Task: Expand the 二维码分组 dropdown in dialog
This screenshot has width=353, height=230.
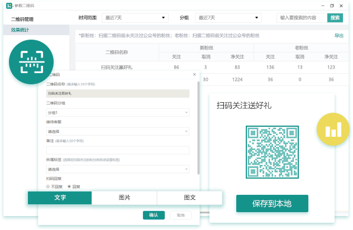Action: (117, 113)
